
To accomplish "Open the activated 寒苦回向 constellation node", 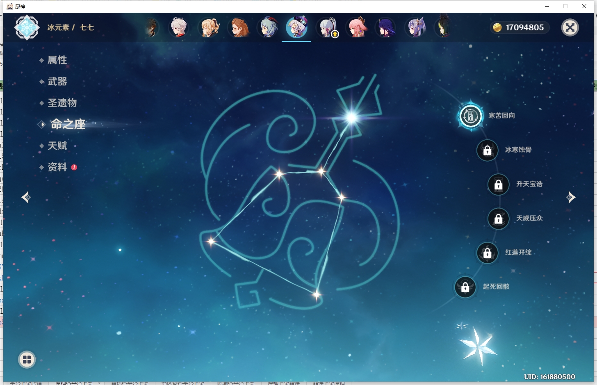I will 471,116.
